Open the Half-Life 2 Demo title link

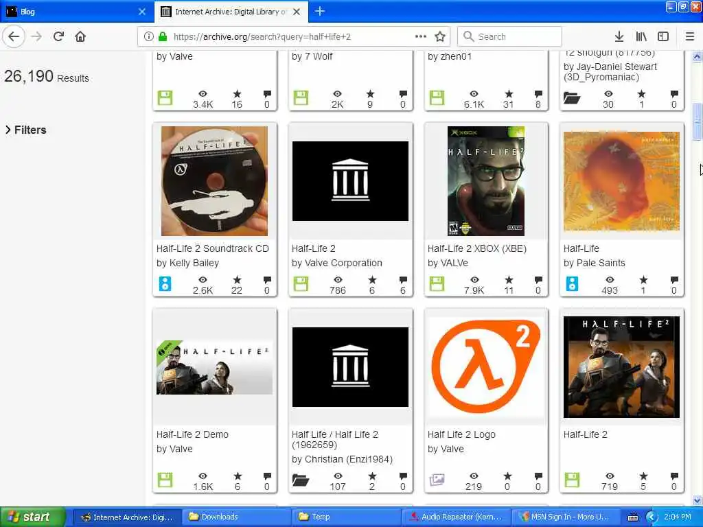click(x=192, y=434)
